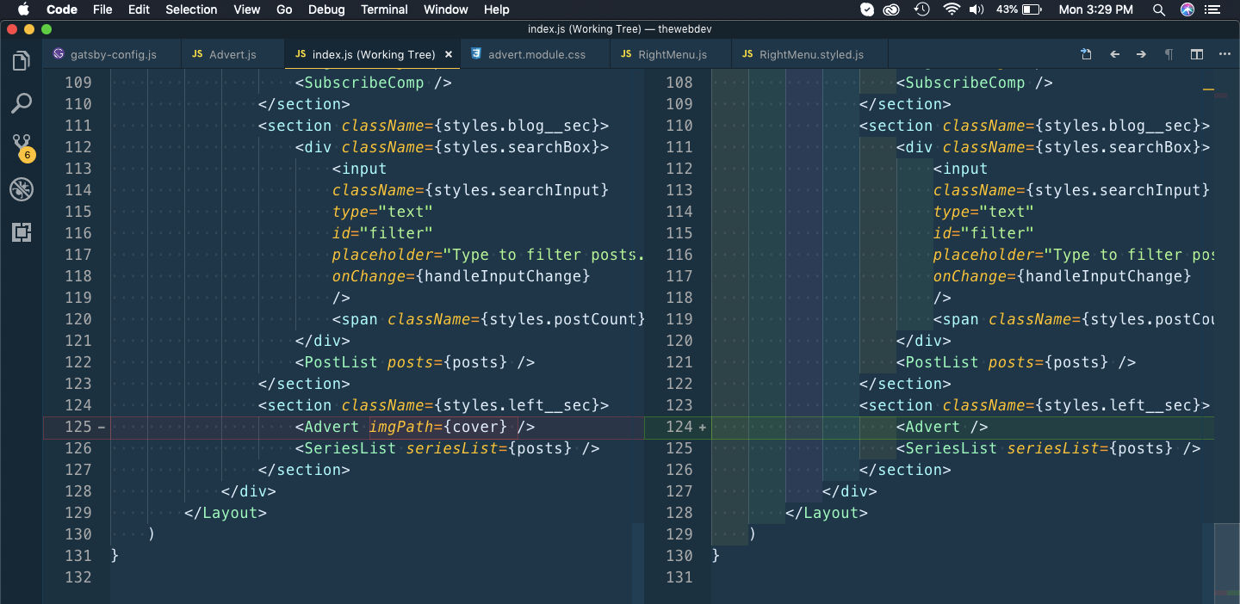Switch to the RightMenu.js tab

(x=672, y=54)
